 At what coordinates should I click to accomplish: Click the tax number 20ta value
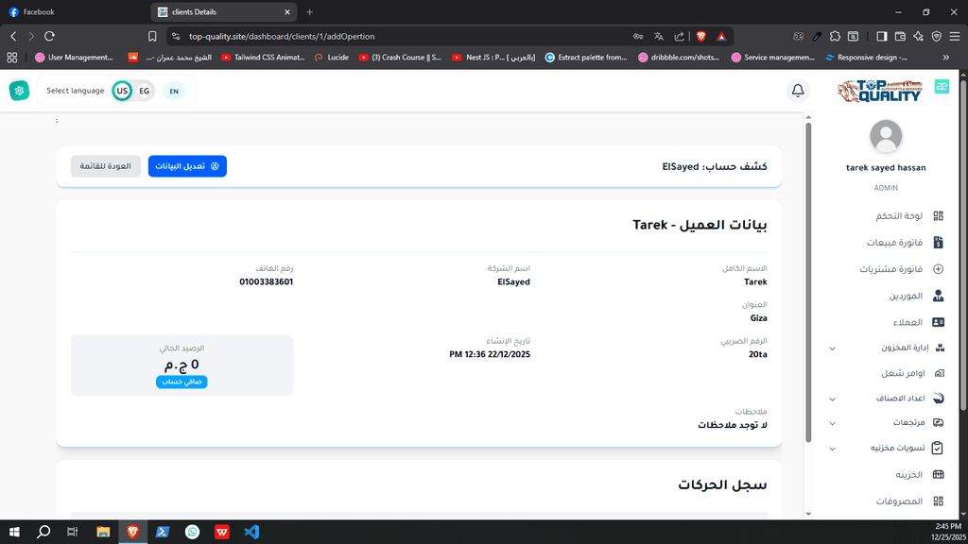[757, 355]
